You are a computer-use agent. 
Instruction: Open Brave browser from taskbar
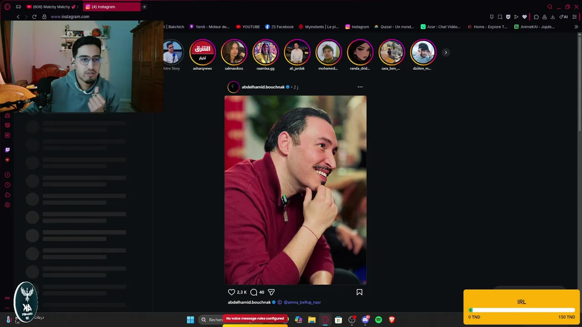(392, 320)
